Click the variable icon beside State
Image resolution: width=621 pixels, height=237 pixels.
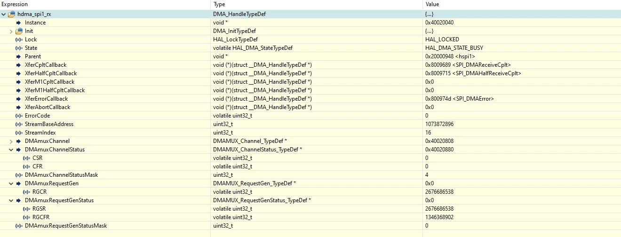click(x=19, y=48)
